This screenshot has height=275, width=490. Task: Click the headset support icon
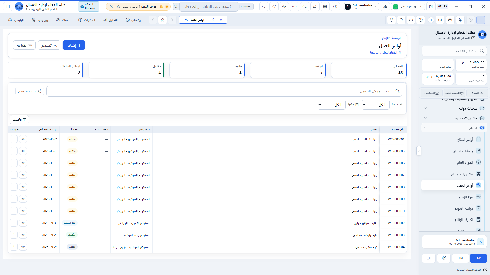coord(440,20)
